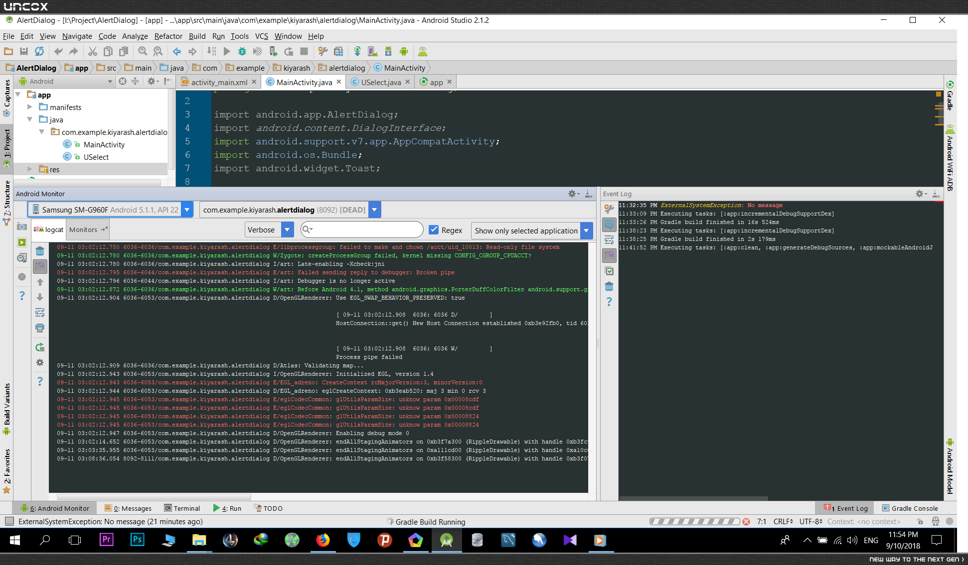Open the Android project view dropdown
968x565 pixels.
pyautogui.click(x=65, y=81)
